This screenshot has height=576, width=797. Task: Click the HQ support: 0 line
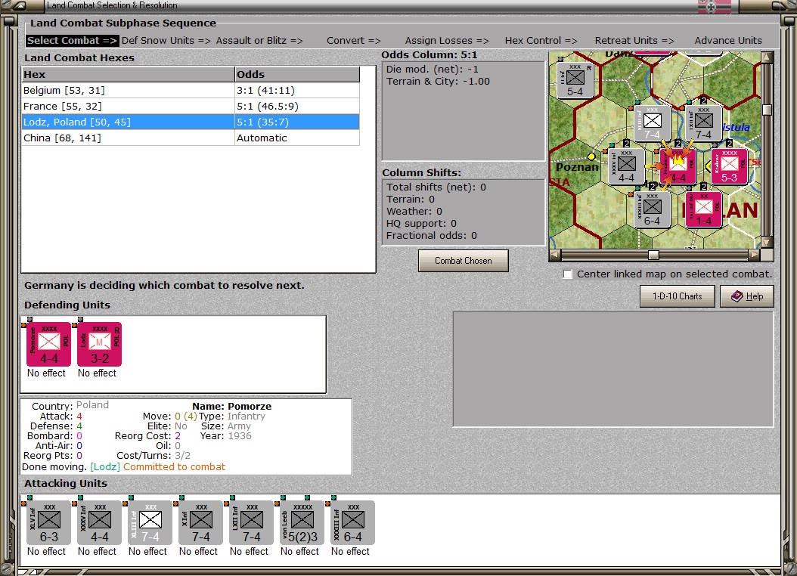tap(421, 224)
